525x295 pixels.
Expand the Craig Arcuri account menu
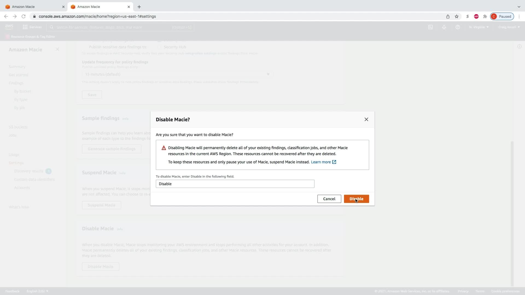click(509, 27)
